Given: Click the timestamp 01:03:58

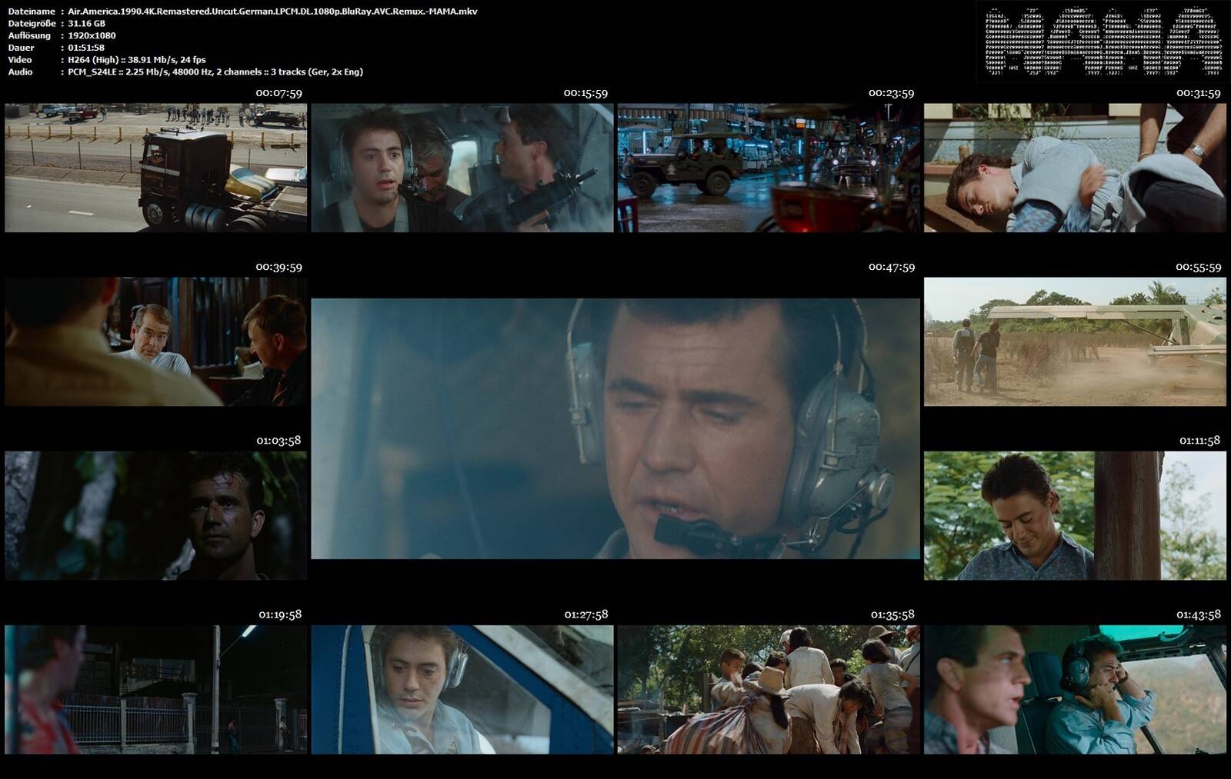Looking at the screenshot, I should pyautogui.click(x=279, y=441).
